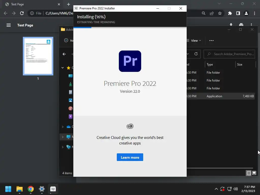This screenshot has width=260, height=195.
Task: Collapse the Quick access tree node
Action: pos(62,68)
